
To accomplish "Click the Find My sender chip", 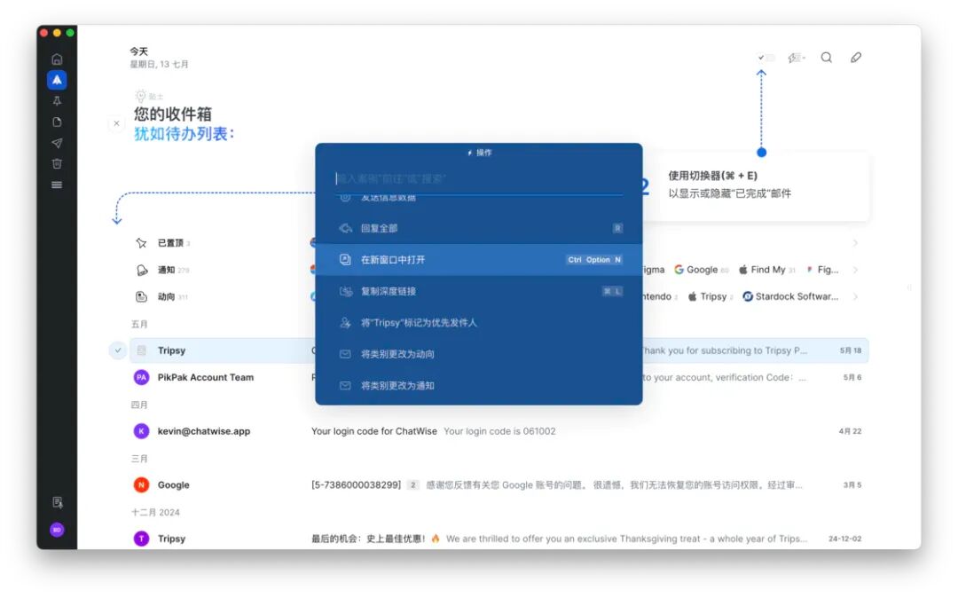I will tap(766, 270).
